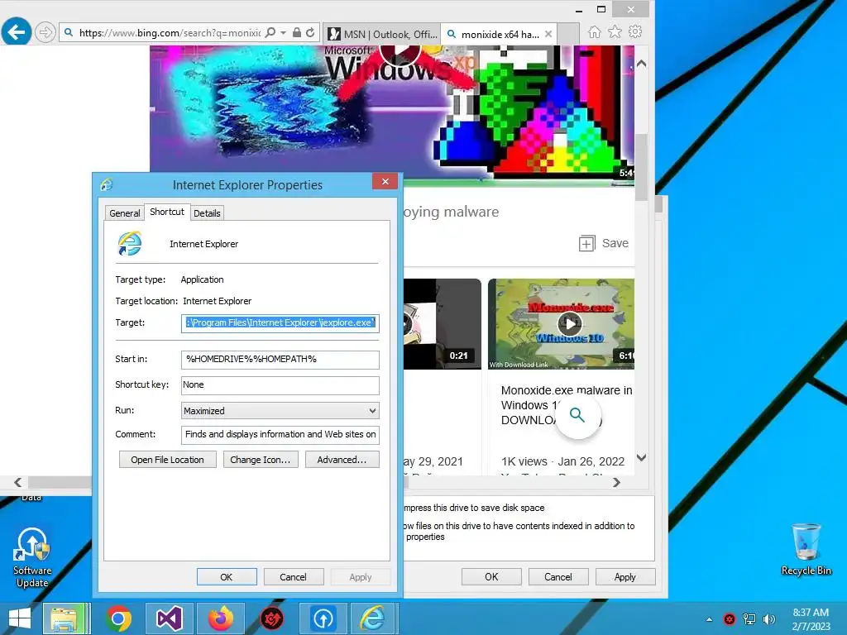
Task: Cancel the Internet Explorer Properties dialog
Action: (x=294, y=577)
